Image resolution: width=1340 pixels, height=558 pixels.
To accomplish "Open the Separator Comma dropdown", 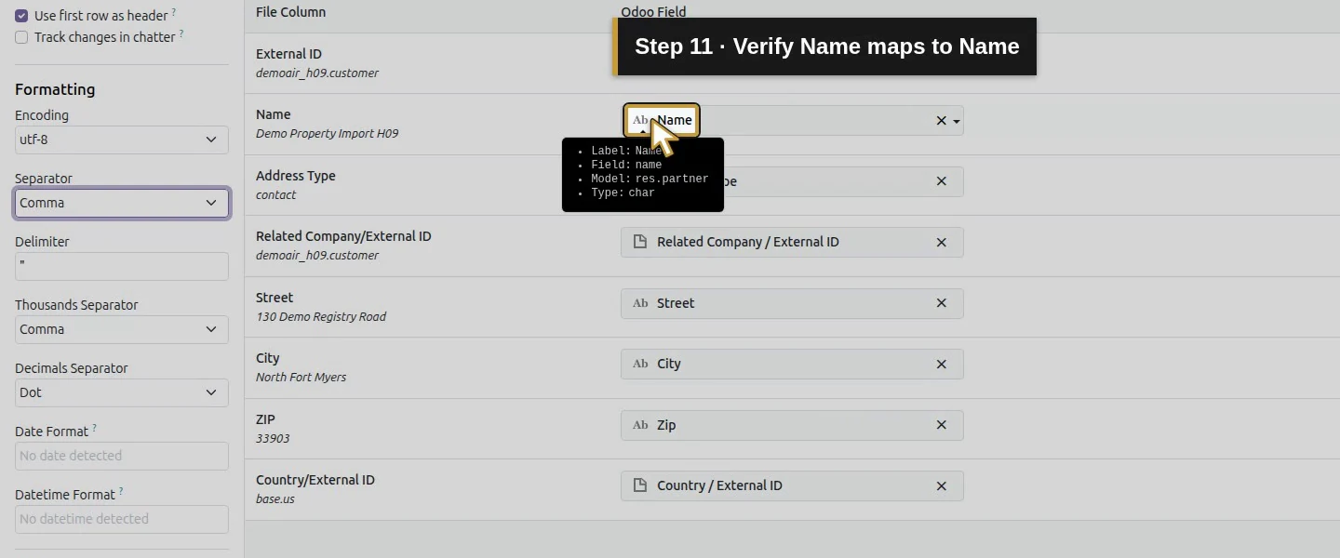I will [122, 203].
